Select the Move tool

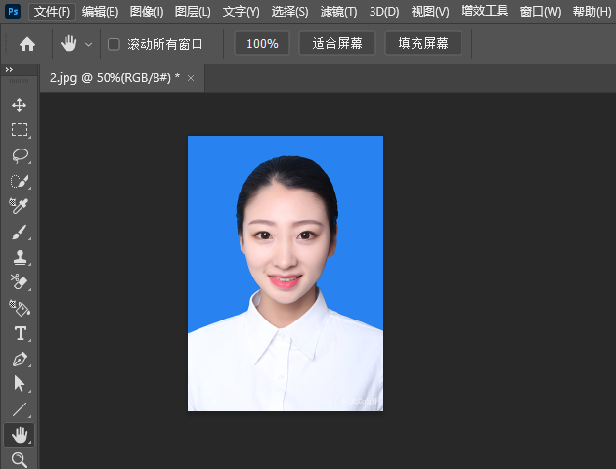[x=19, y=106]
